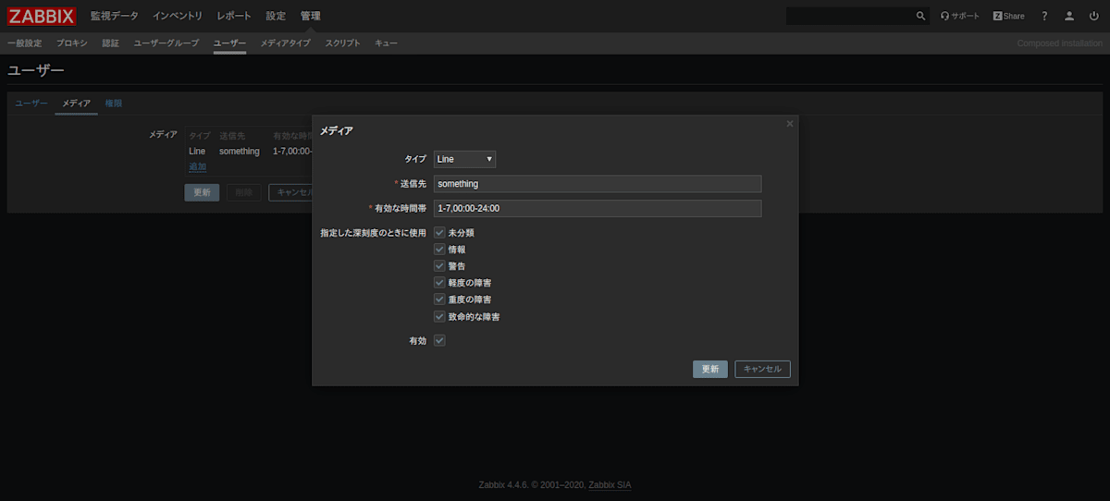The height and width of the screenshot is (501, 1110).
Task: Toggle the 致命的な障害 checkbox
Action: coord(439,316)
